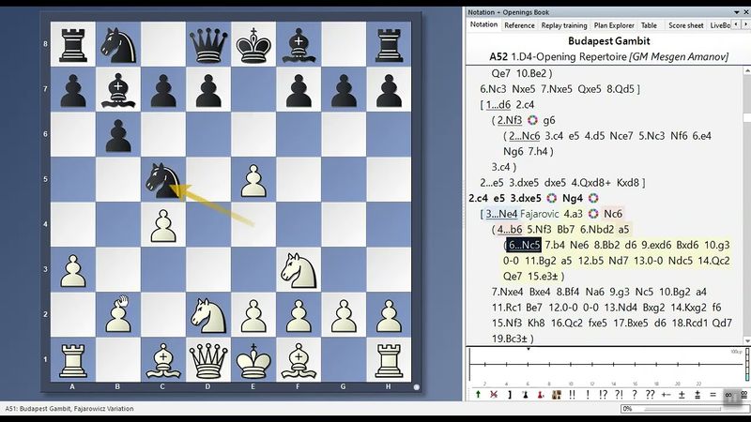This screenshot has width=751, height=422.
Task: Switch to the Replay training tab
Action: [565, 25]
